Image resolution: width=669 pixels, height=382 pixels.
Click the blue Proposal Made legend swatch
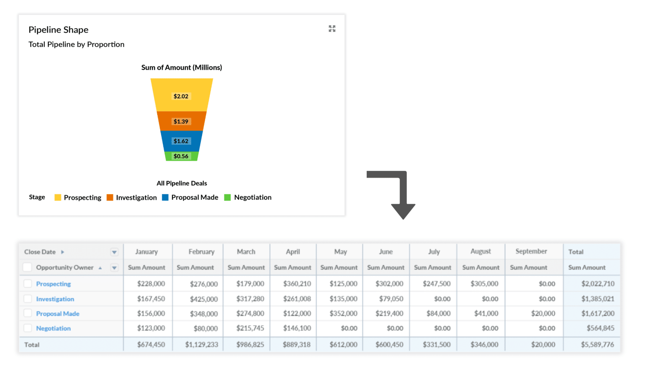point(165,197)
